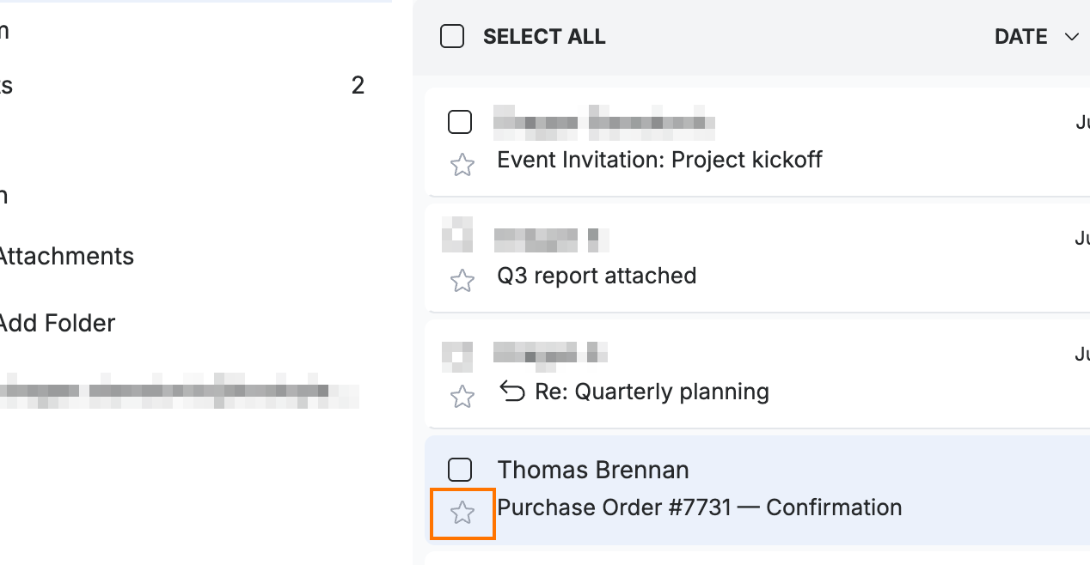Open the Event Invitation: Project kickoff message

(x=659, y=160)
